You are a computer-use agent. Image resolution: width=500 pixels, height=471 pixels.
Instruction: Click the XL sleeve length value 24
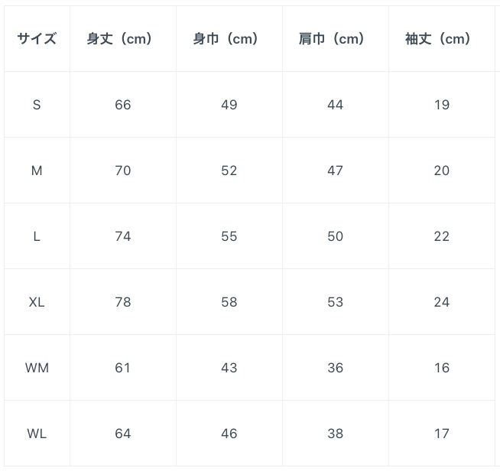coord(442,302)
